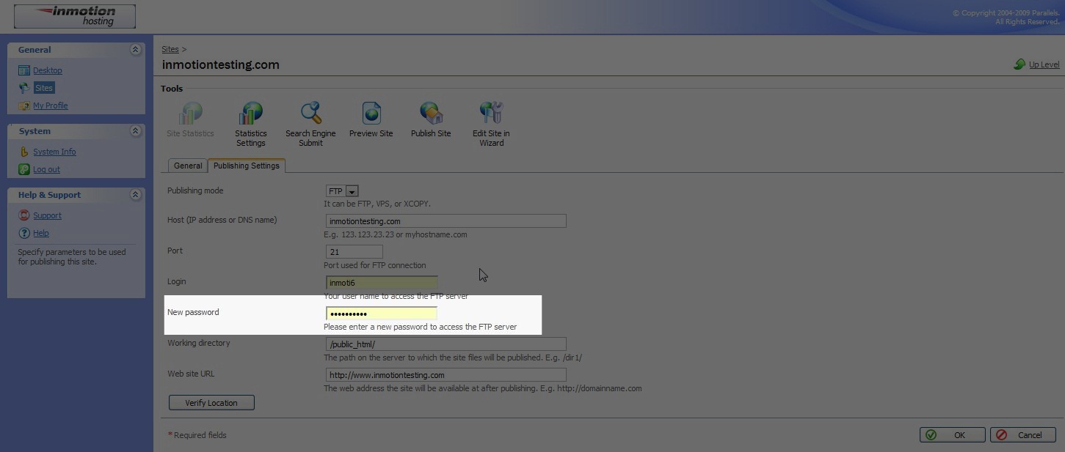Image resolution: width=1065 pixels, height=452 pixels.
Task: Open the System Info link
Action: coord(54,152)
